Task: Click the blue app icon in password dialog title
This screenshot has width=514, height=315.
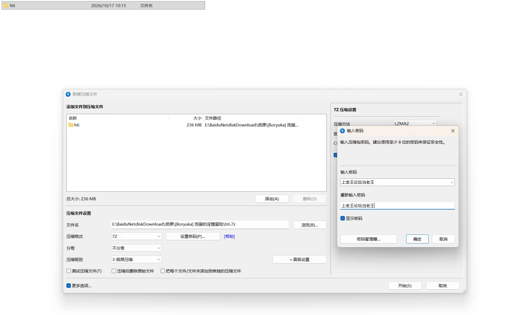Action: coord(342,131)
